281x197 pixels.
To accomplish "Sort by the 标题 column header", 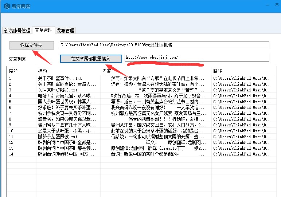I will pyautogui.click(x=68, y=71).
